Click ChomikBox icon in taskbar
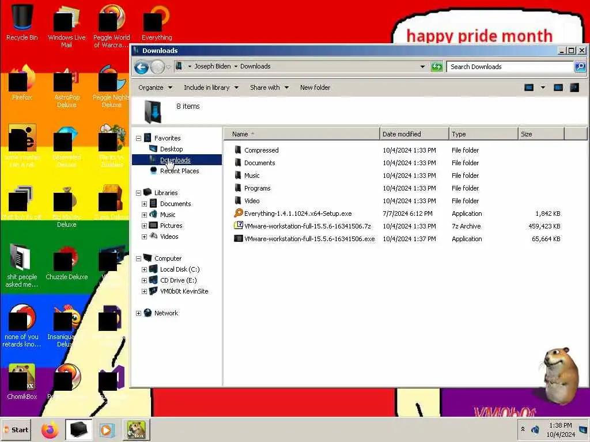This screenshot has width=590, height=442. 136,429
